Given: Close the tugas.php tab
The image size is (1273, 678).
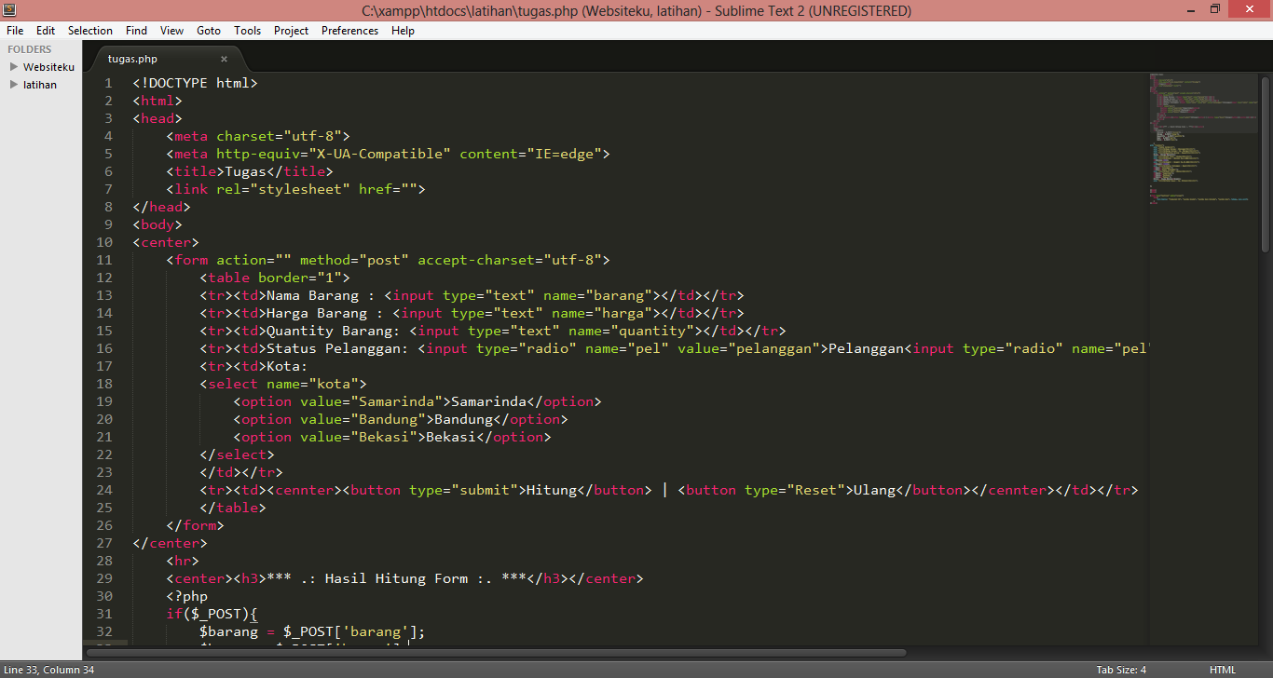Looking at the screenshot, I should (223, 58).
